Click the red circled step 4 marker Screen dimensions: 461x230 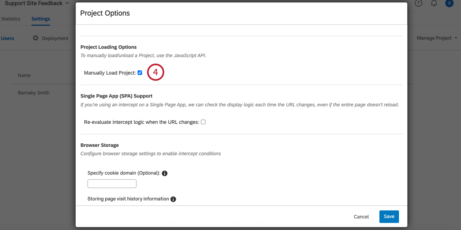[156, 72]
